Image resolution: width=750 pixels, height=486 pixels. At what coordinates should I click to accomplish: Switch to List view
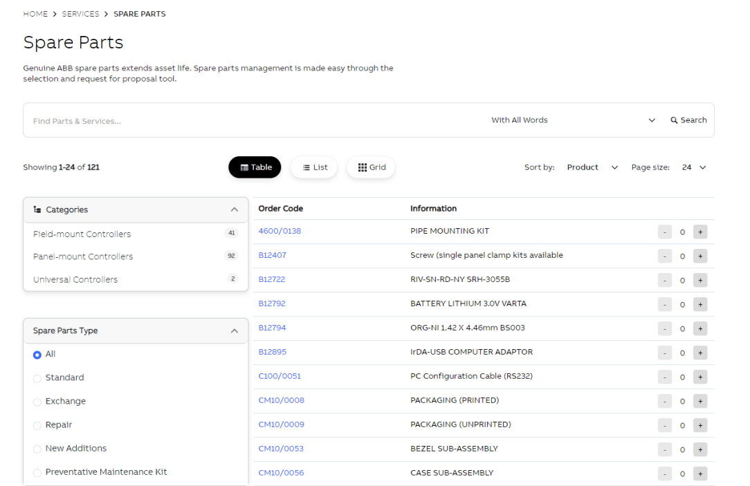pyautogui.click(x=314, y=167)
